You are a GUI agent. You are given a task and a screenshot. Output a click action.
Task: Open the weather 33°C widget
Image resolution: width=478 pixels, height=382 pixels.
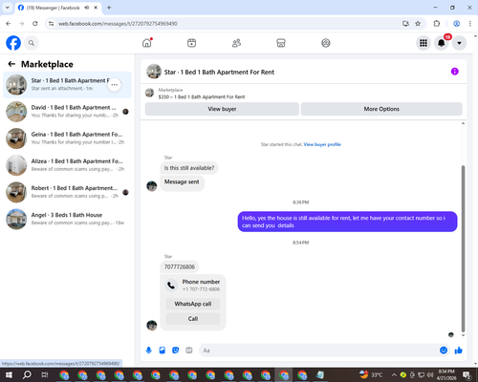[371, 374]
